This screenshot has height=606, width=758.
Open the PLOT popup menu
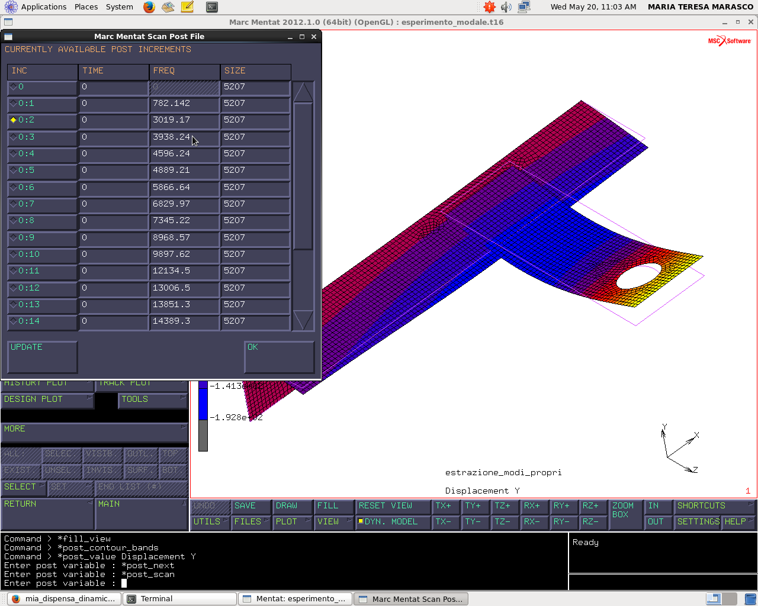coord(292,522)
